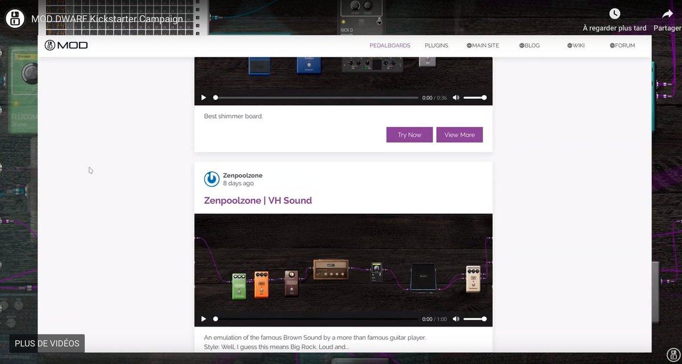Go to MAIN SITE link
682x364 pixels.
(x=483, y=45)
